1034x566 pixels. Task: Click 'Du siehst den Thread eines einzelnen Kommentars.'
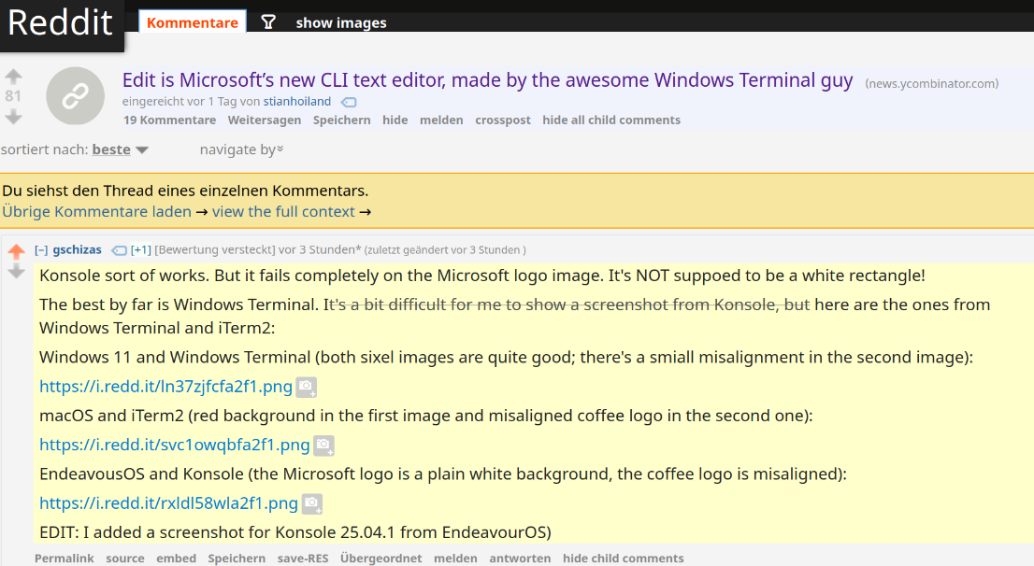pos(185,191)
